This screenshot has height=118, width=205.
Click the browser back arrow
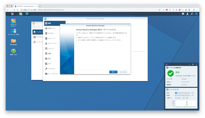point(8,10)
